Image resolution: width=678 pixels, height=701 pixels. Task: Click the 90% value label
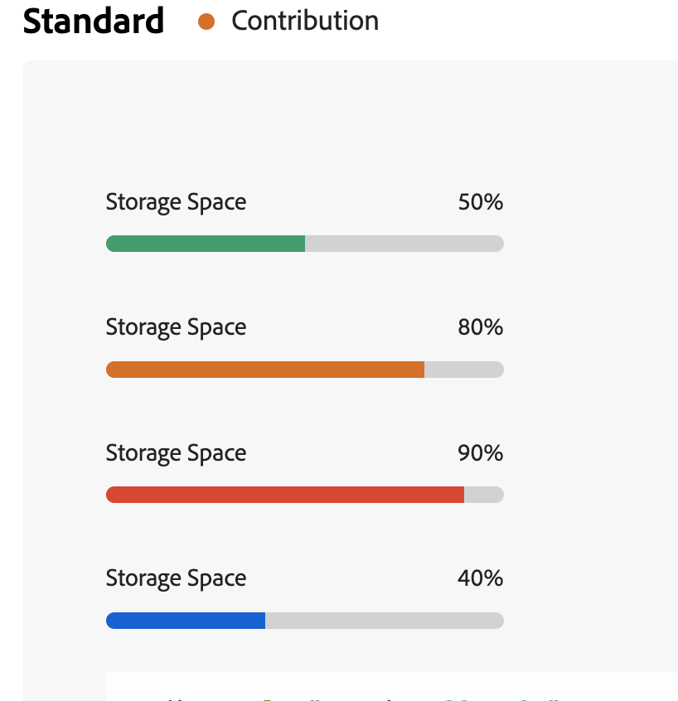pyautogui.click(x=481, y=453)
